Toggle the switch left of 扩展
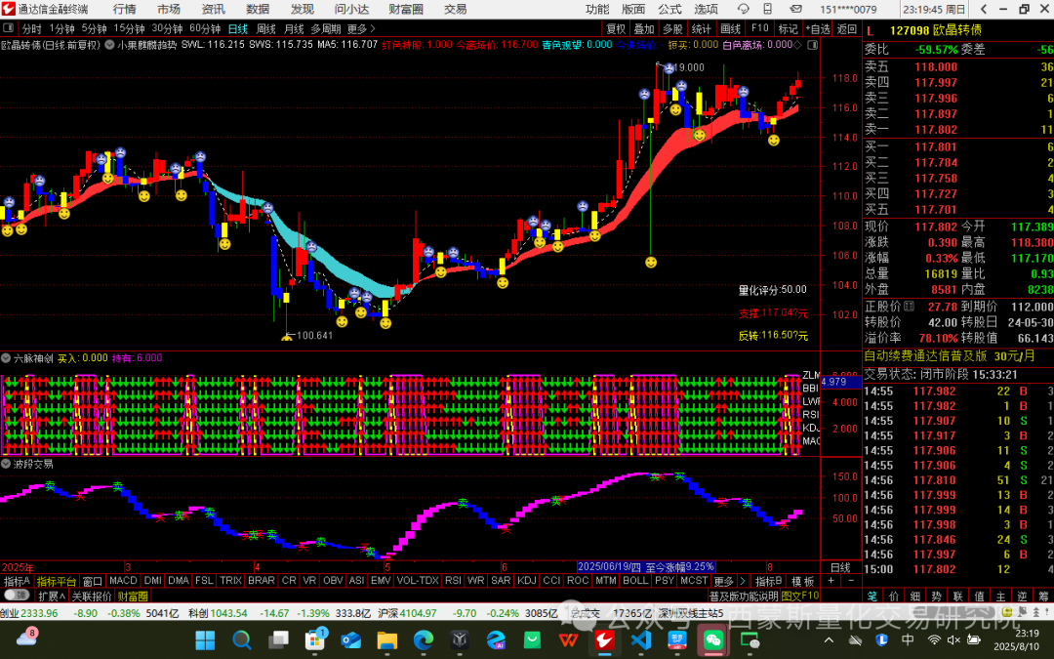 [17, 596]
